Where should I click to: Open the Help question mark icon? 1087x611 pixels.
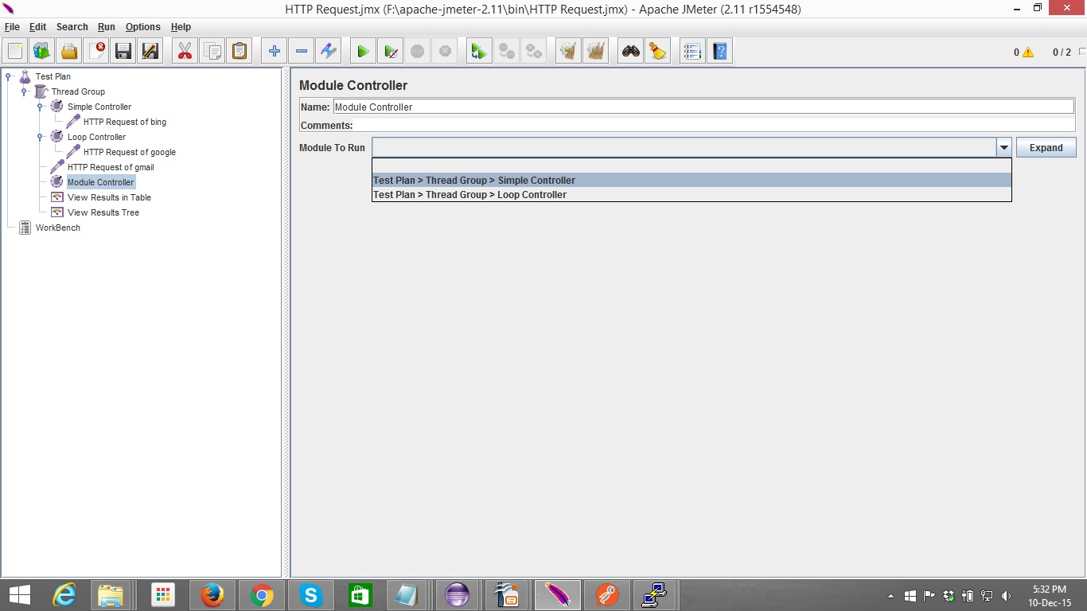click(719, 52)
